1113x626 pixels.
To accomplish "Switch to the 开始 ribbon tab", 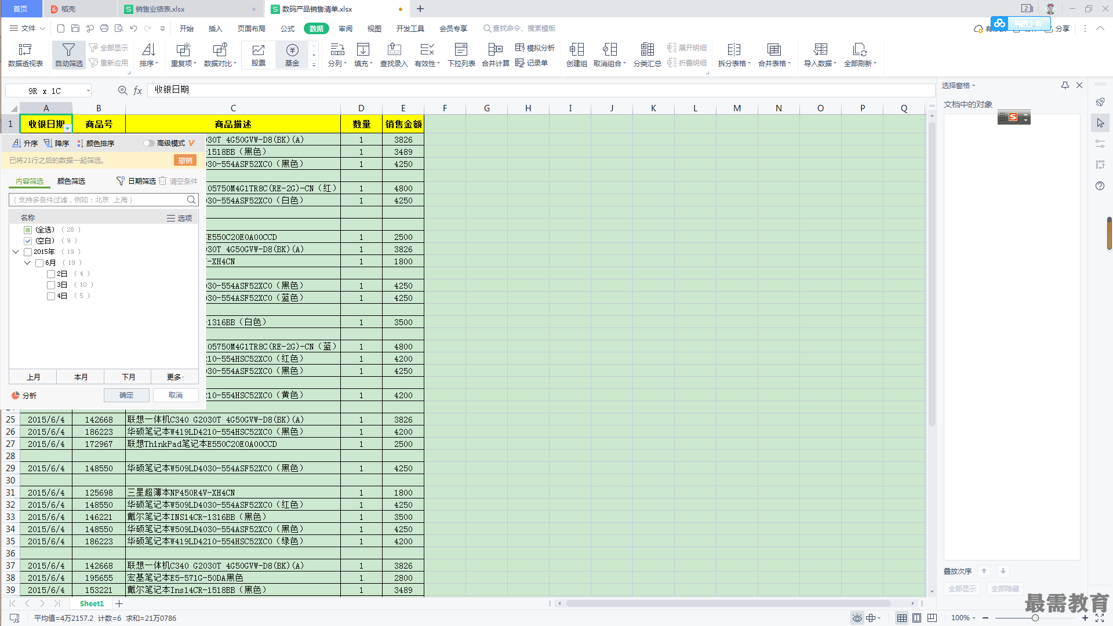I will 187,28.
